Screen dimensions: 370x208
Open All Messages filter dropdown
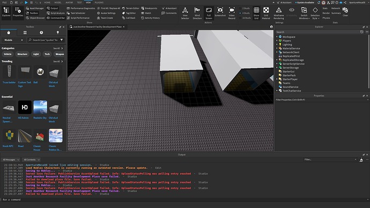pyautogui.click(x=11, y=160)
